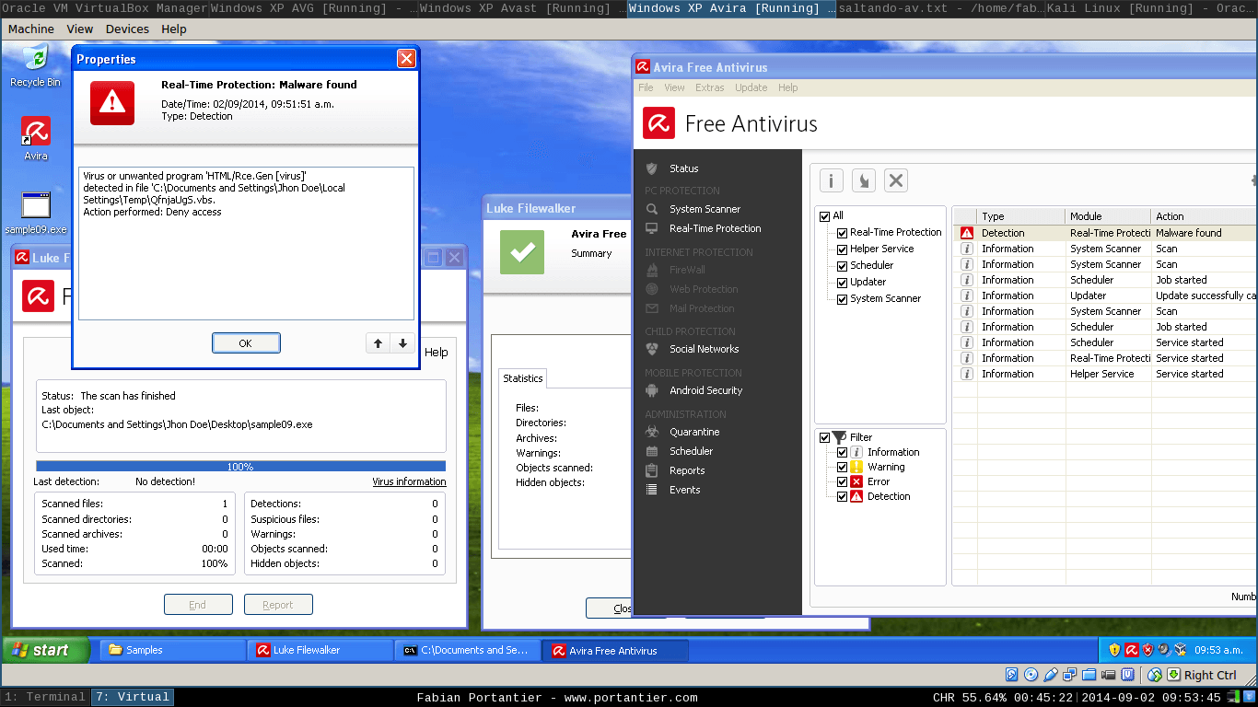Click OK in the Properties dialog
Screen dimensions: 1258x707
coord(246,342)
